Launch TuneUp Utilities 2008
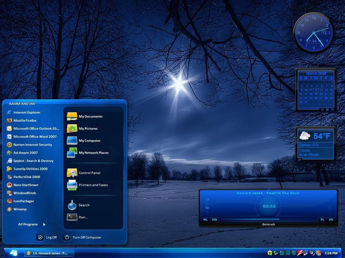Image resolution: width=345 pixels, height=258 pixels. [x=27, y=169]
